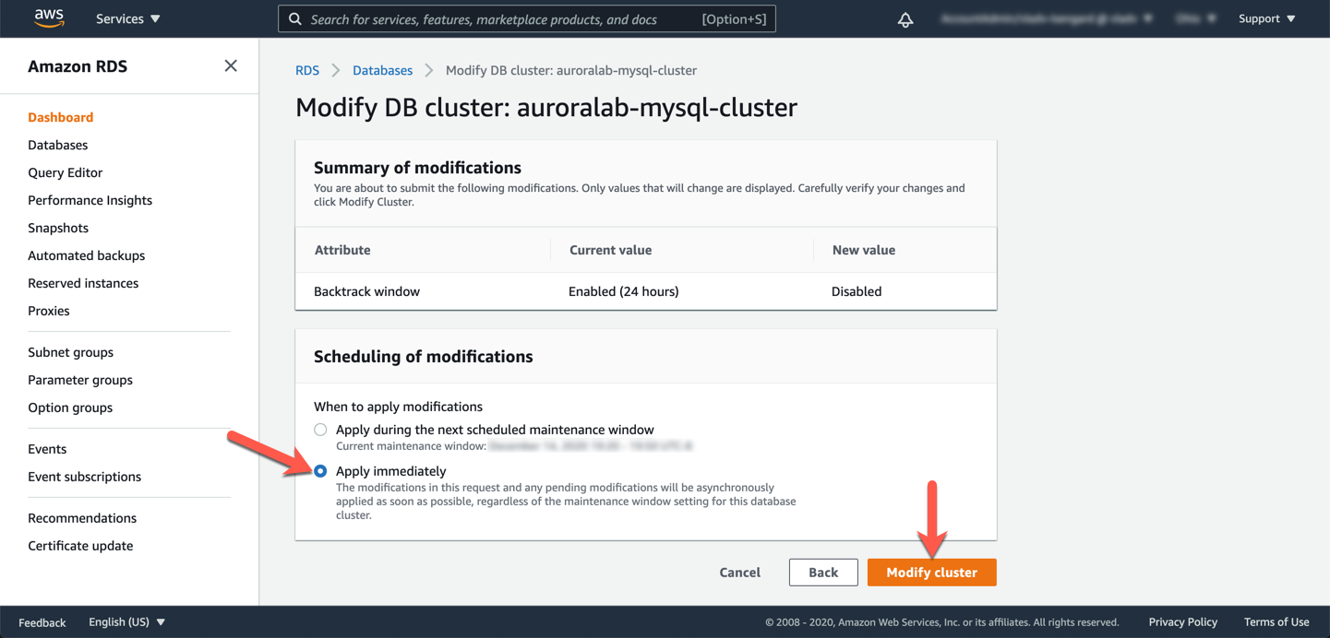The width and height of the screenshot is (1330, 638).
Task: Open the region selector dropdown
Action: 1196,18
